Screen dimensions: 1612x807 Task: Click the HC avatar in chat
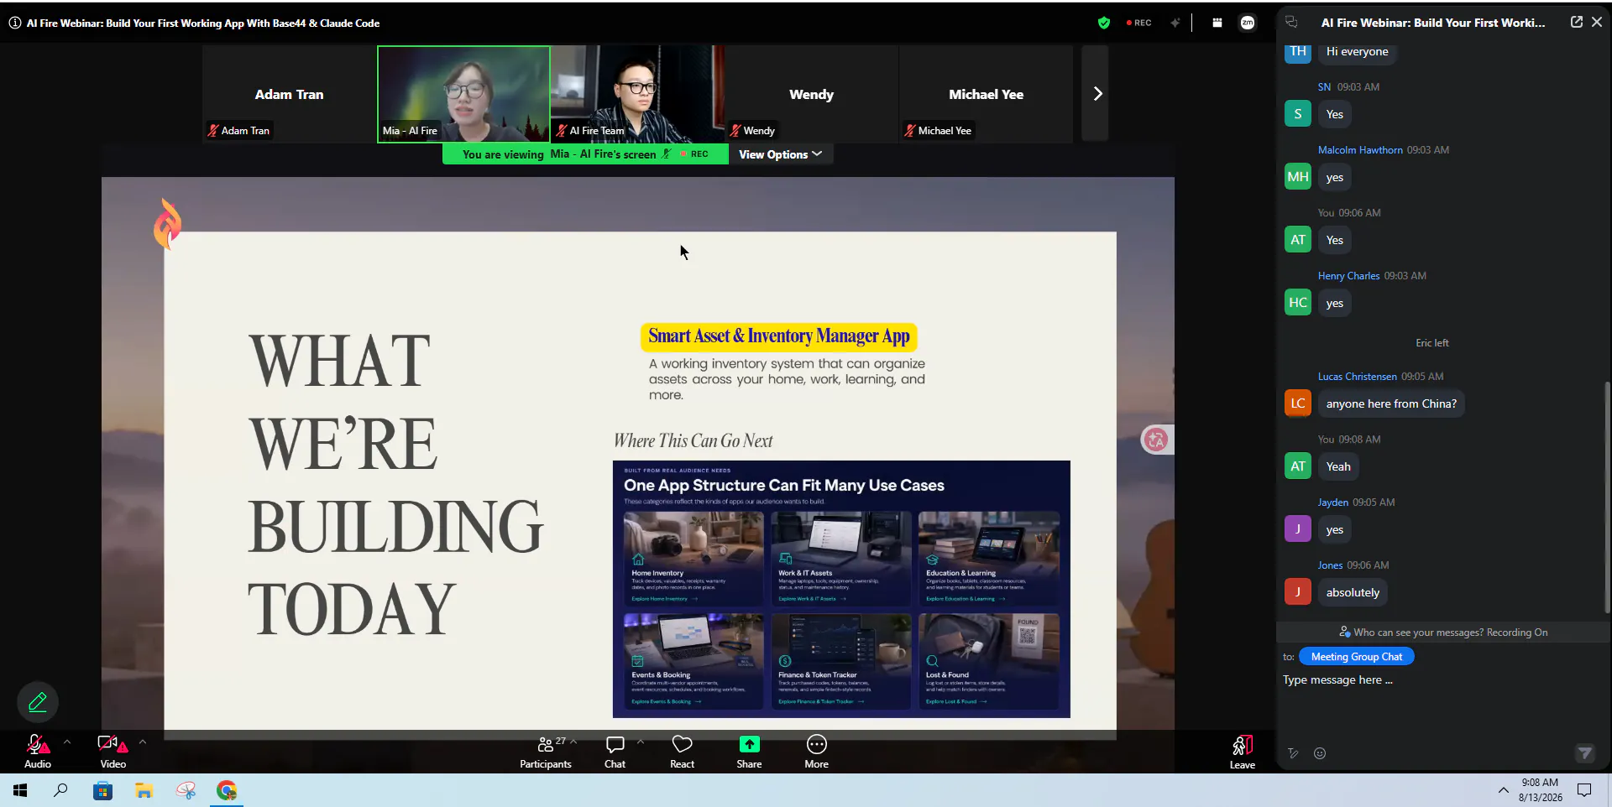pos(1298,303)
